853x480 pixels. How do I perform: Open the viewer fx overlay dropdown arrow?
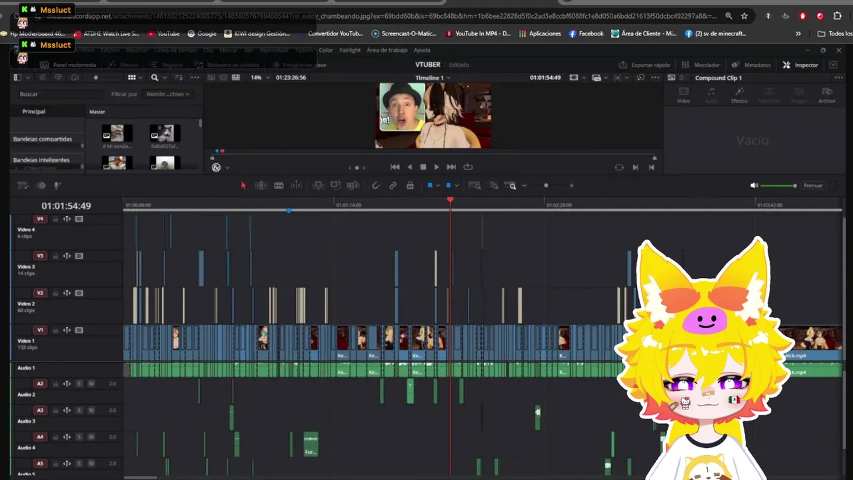227,168
